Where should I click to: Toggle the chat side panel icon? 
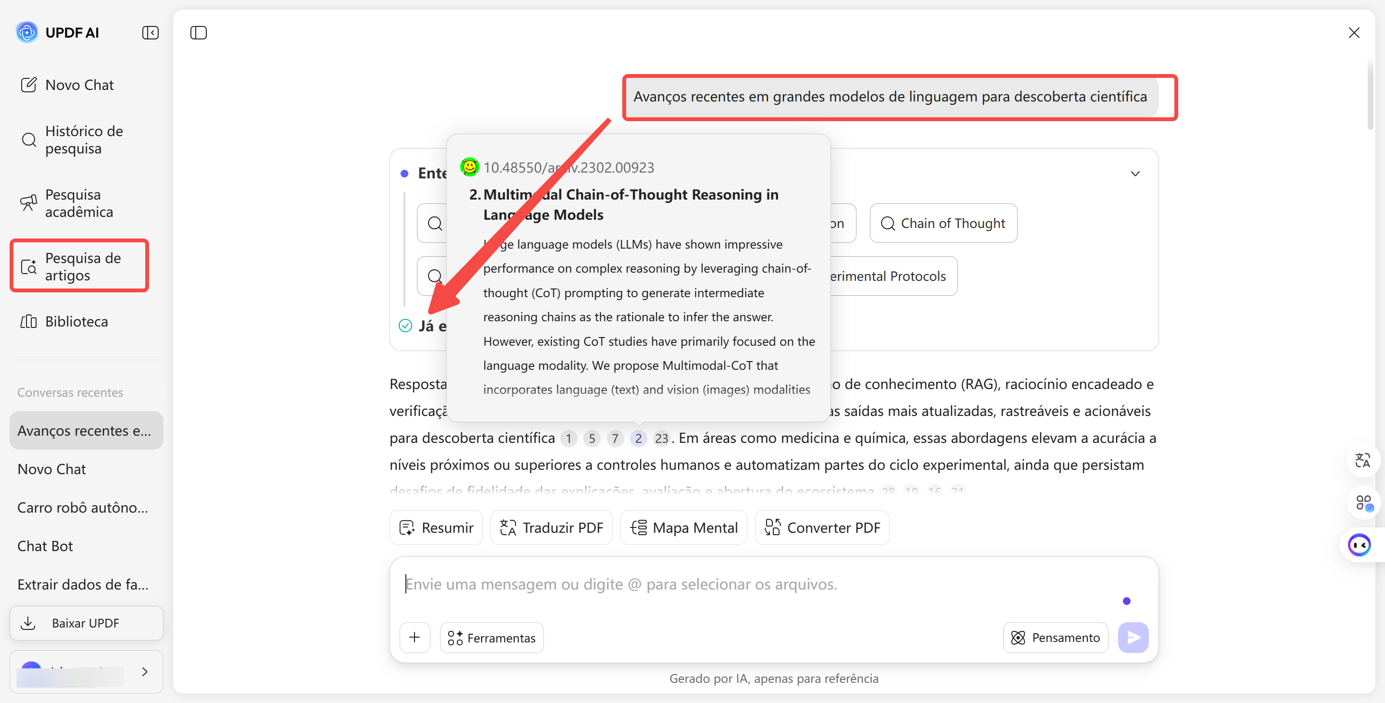pos(199,33)
